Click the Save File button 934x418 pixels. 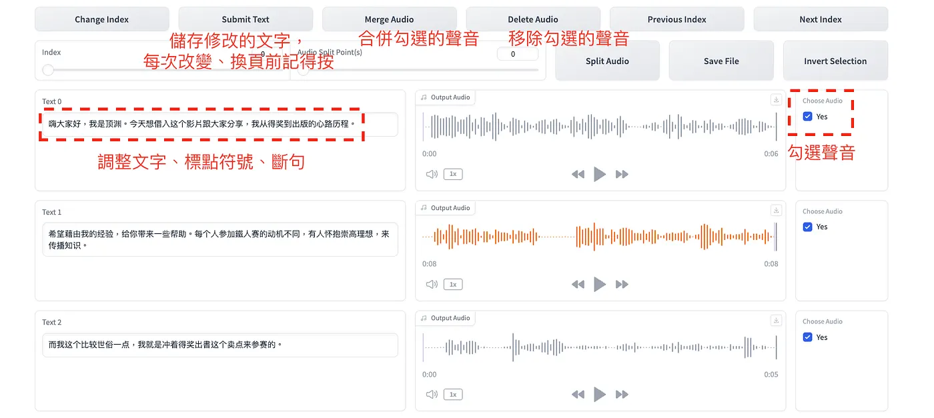(x=721, y=61)
